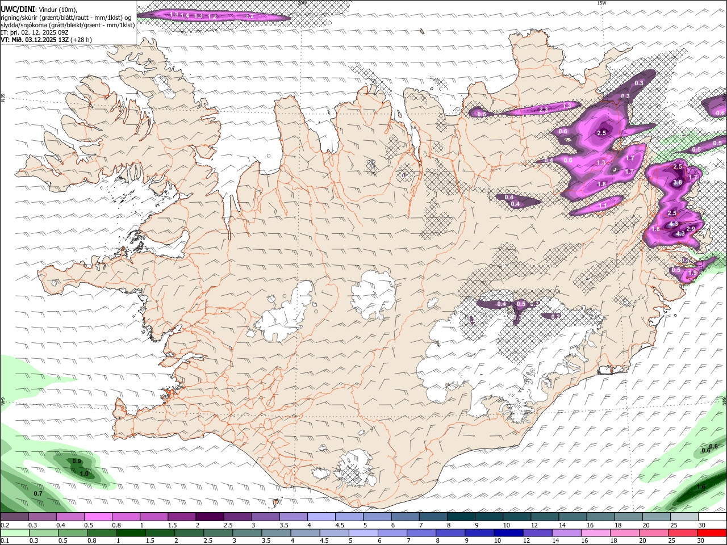This screenshot has width=727, height=545.
Task: Click the 'VT: Mið. 03.12.2025 13Z' valid time
Action: coord(35,40)
